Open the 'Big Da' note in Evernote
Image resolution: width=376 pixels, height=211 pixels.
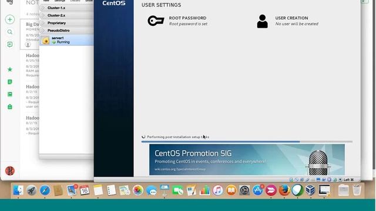(30, 34)
